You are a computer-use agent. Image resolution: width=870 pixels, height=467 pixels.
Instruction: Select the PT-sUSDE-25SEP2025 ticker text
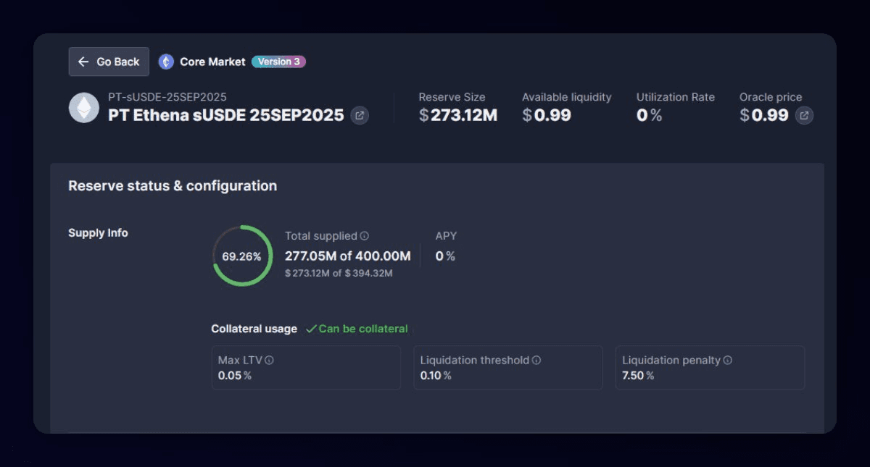click(x=167, y=97)
